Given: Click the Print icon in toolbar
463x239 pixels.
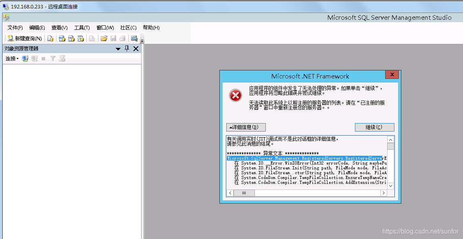Looking at the screenshot, I should (x=123, y=38).
